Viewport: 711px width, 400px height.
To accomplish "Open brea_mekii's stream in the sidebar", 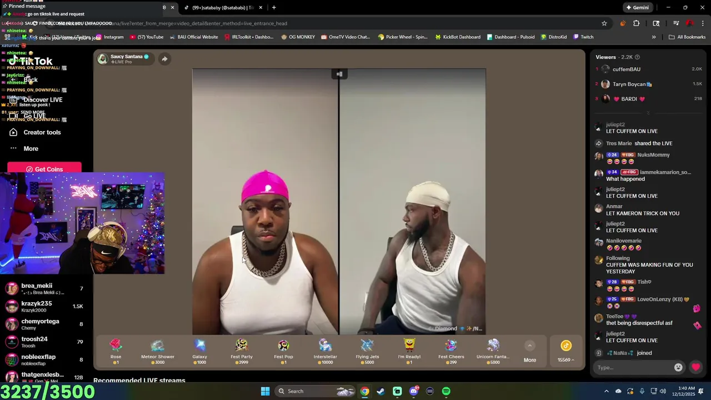I will 44,289.
